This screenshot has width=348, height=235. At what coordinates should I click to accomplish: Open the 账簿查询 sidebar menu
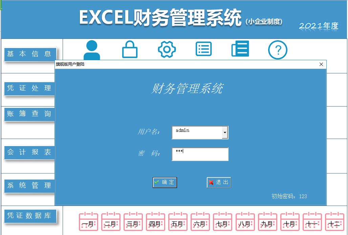pos(29,114)
